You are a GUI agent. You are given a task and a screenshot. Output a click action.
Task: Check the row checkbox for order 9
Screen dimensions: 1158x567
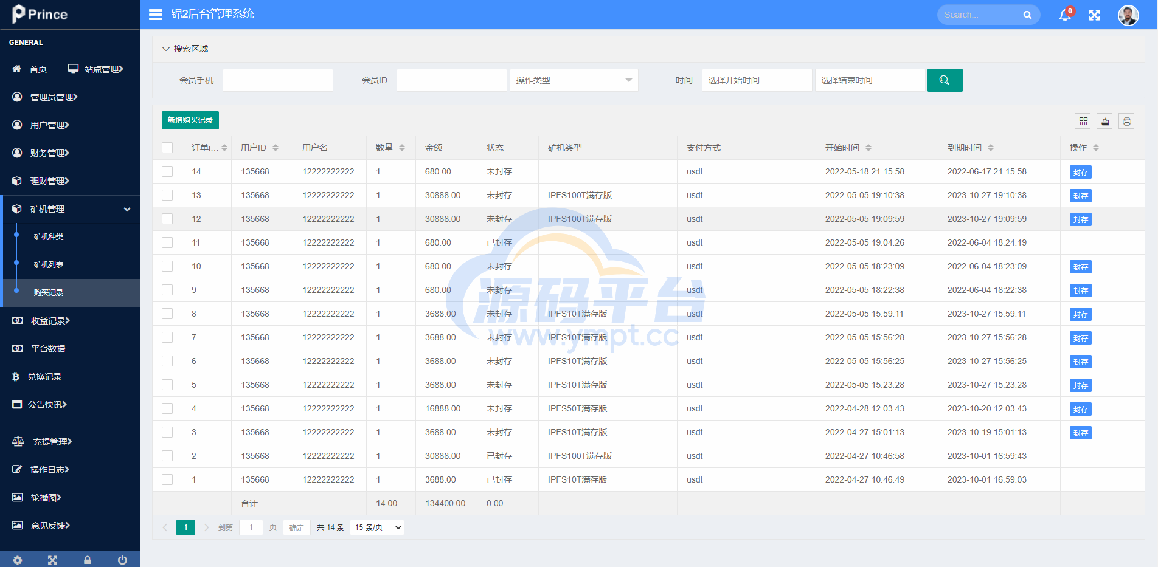(167, 290)
